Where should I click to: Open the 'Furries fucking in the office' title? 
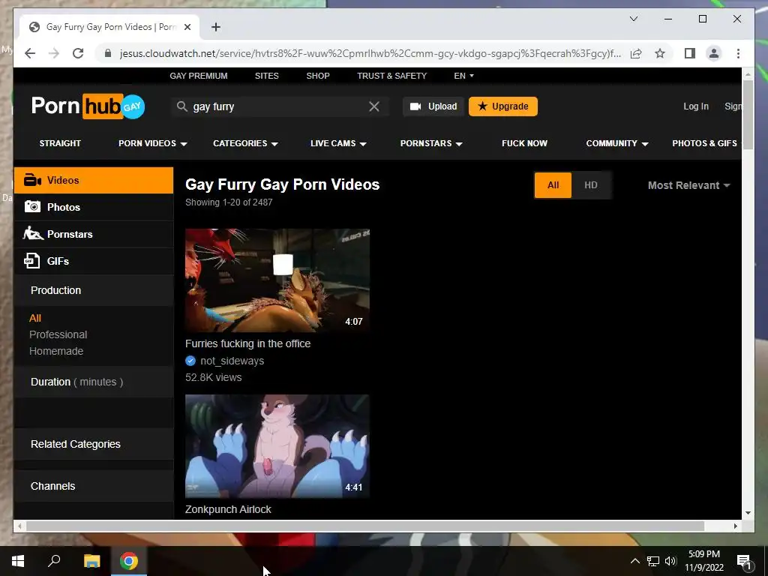tap(247, 343)
